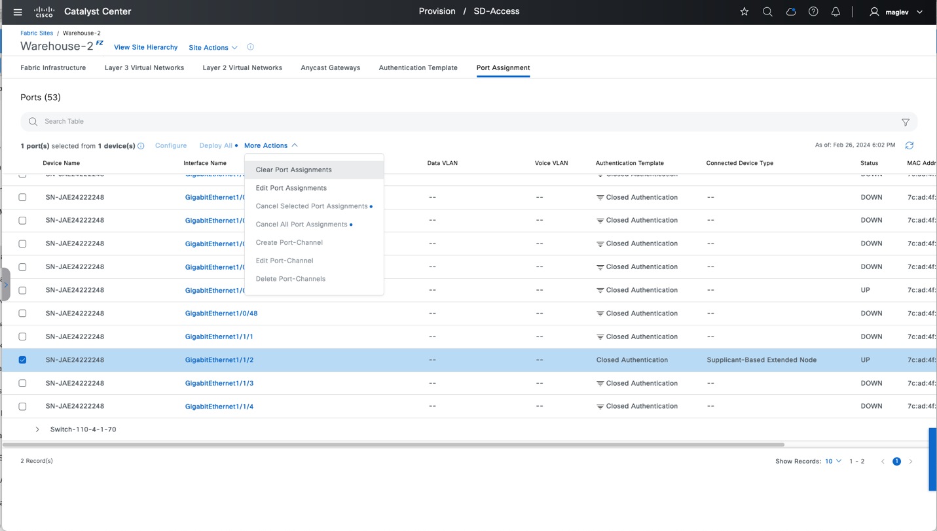Click the favorites star icon
The width and height of the screenshot is (937, 531).
[x=744, y=12]
